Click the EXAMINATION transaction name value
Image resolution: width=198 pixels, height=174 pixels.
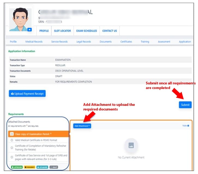click(x=63, y=60)
